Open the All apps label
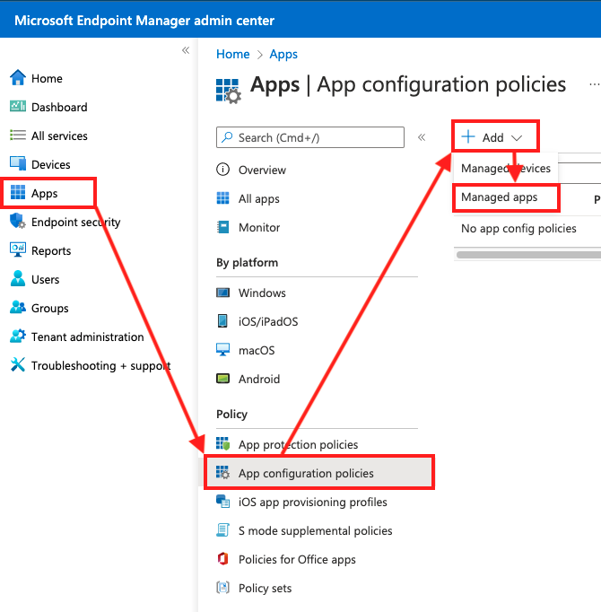The height and width of the screenshot is (612, 601). pos(259,199)
